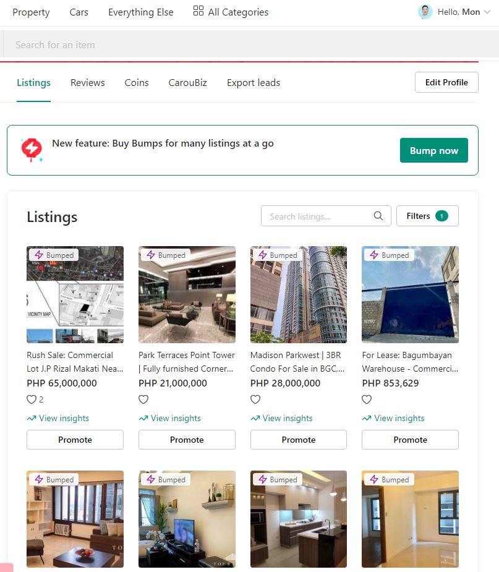The height and width of the screenshot is (572, 499).
Task: Click the user avatar next to Hello, Mon
Action: coord(425,12)
